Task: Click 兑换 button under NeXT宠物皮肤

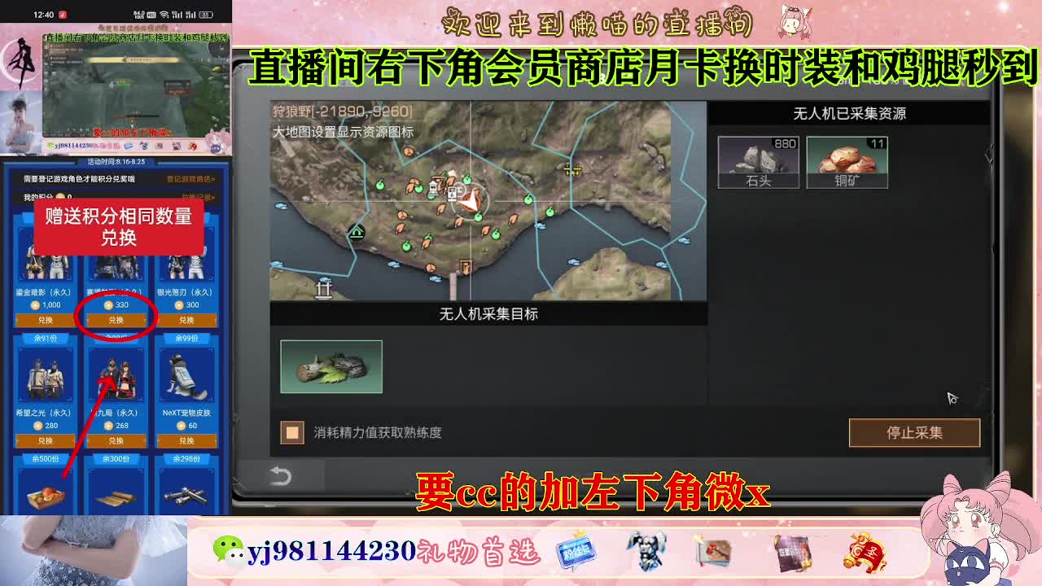Action: point(186,440)
